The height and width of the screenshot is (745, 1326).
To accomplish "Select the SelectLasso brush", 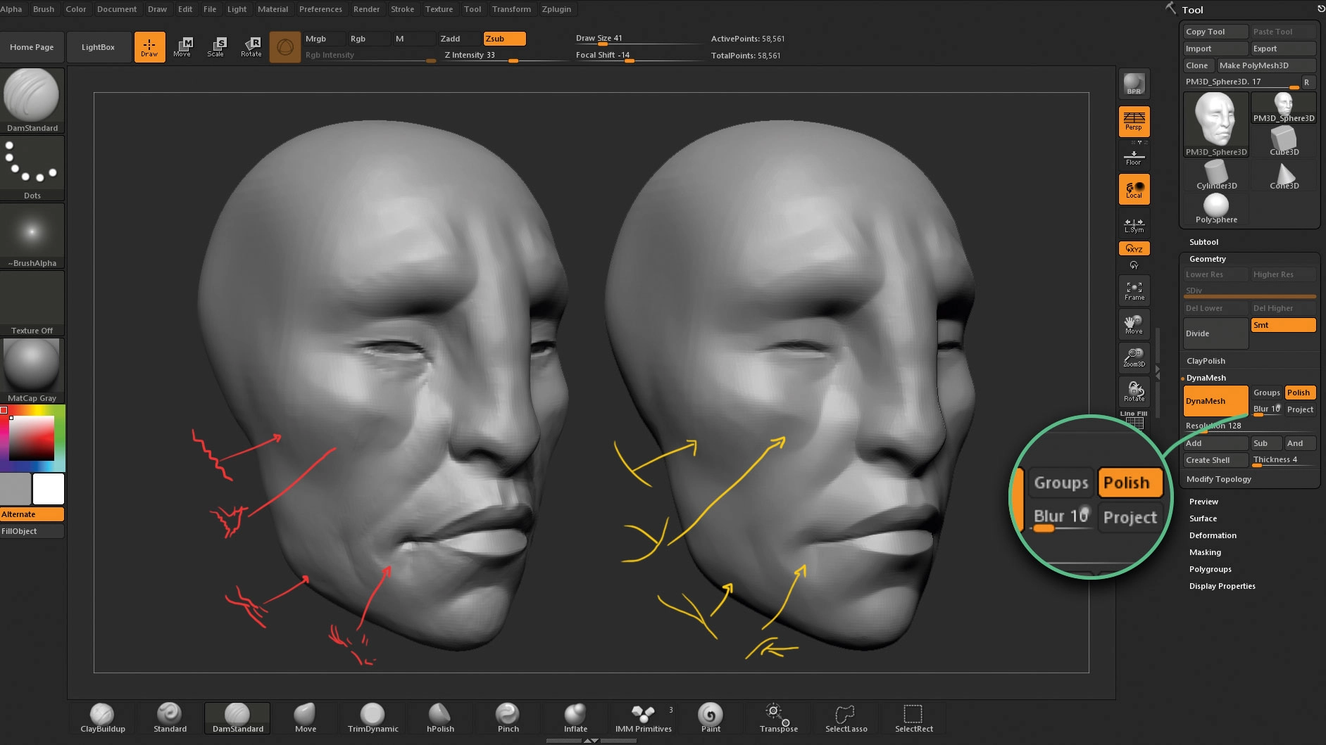I will (846, 718).
